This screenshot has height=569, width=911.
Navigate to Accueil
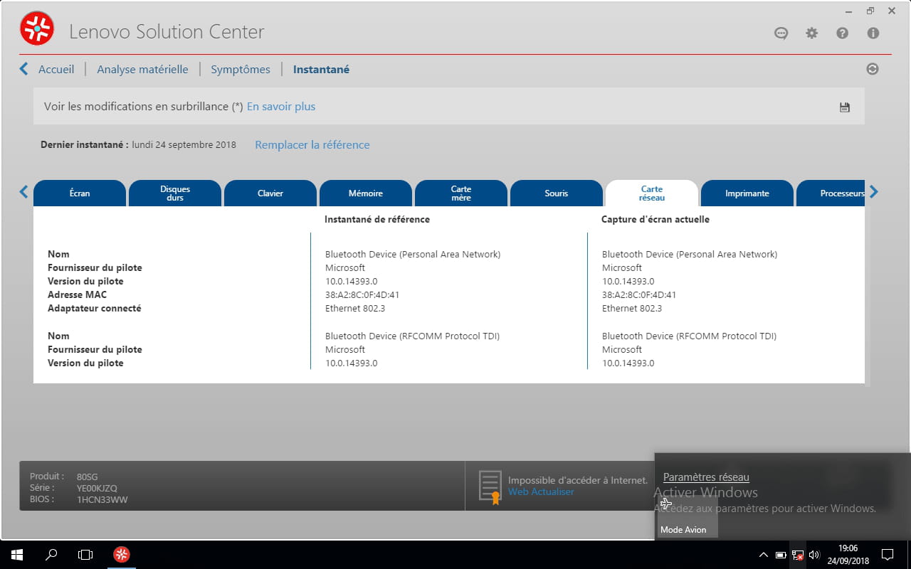56,70
